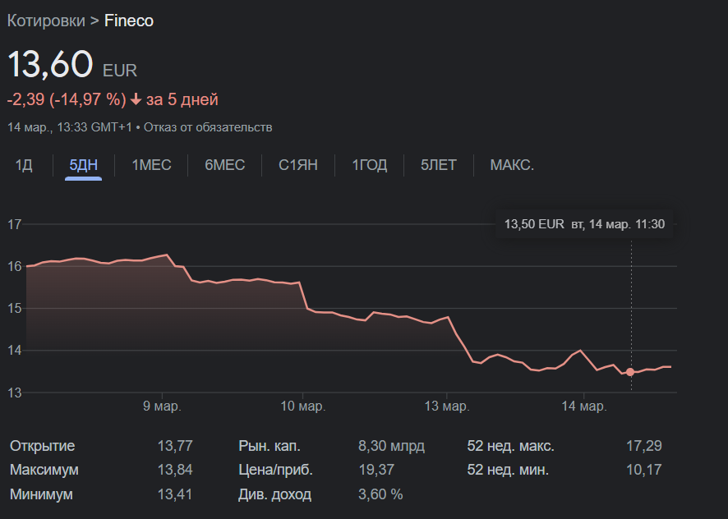Select the 1Д time range tab
This screenshot has width=728, height=519.
[24, 165]
